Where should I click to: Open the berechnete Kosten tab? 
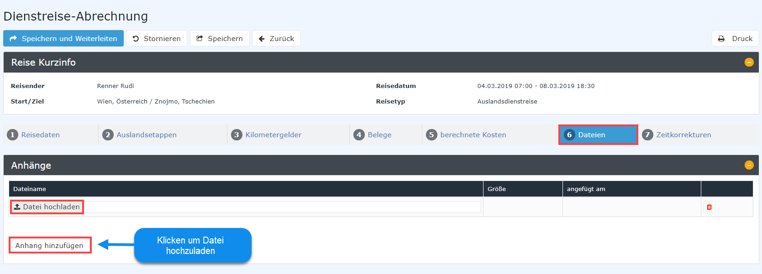(x=490, y=134)
